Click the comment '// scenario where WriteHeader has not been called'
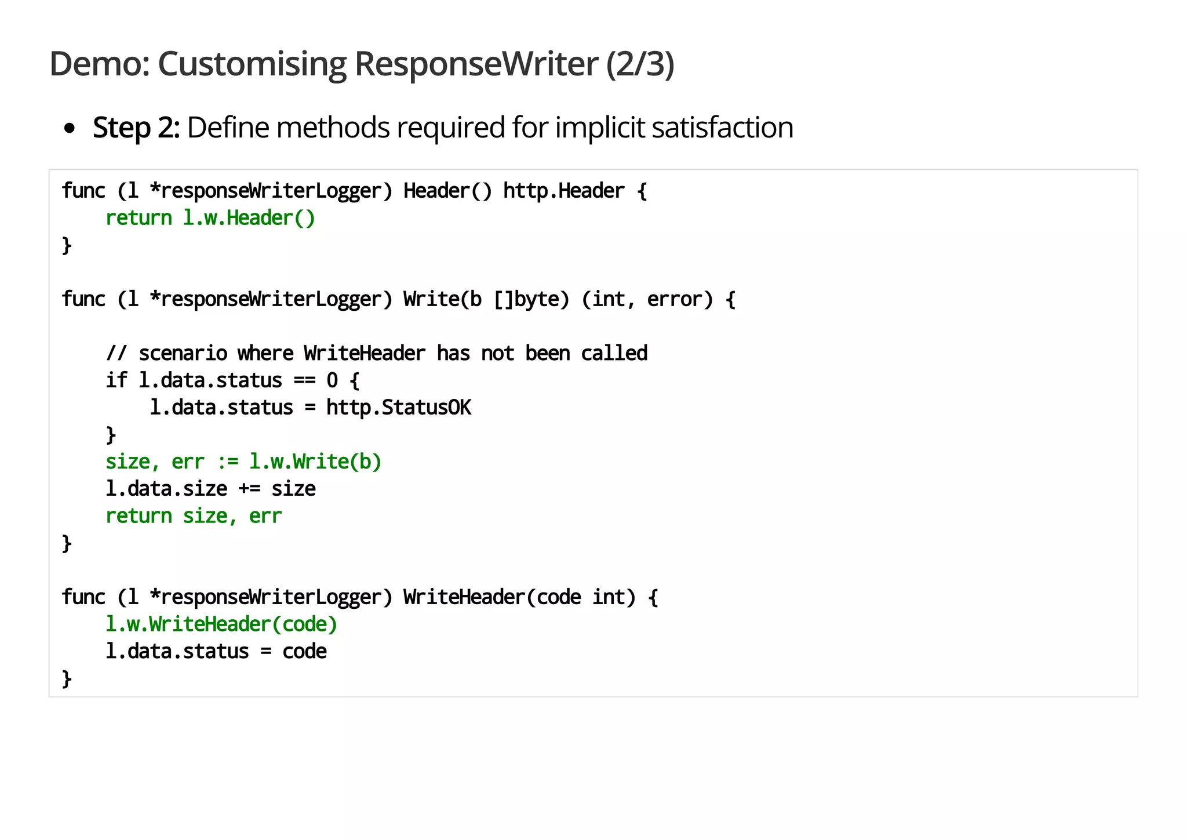 376,353
